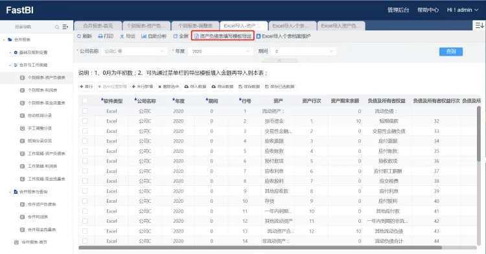Open 工作底稿-利润表 in the sidebar

pyautogui.click(x=43, y=167)
